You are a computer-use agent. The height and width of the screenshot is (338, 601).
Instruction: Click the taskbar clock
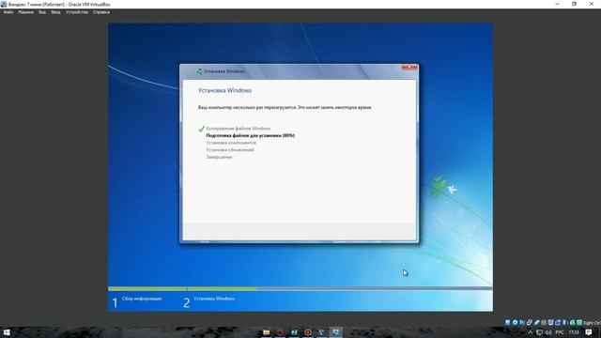[x=574, y=332]
